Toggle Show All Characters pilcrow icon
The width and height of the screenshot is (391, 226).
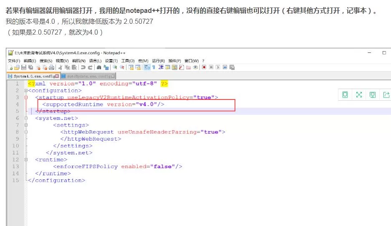pyautogui.click(x=154, y=67)
